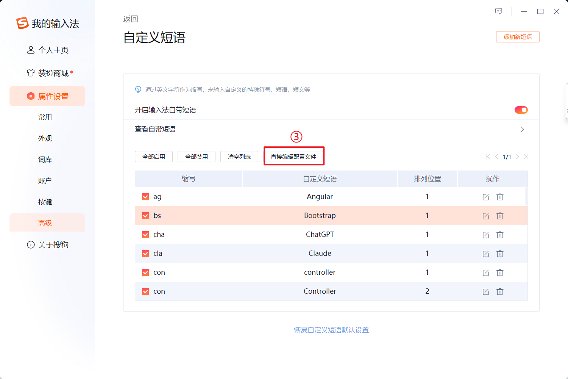Uncheck the checkbox for capitalized 'Controller' row
This screenshot has width=568, height=379.
tap(145, 291)
